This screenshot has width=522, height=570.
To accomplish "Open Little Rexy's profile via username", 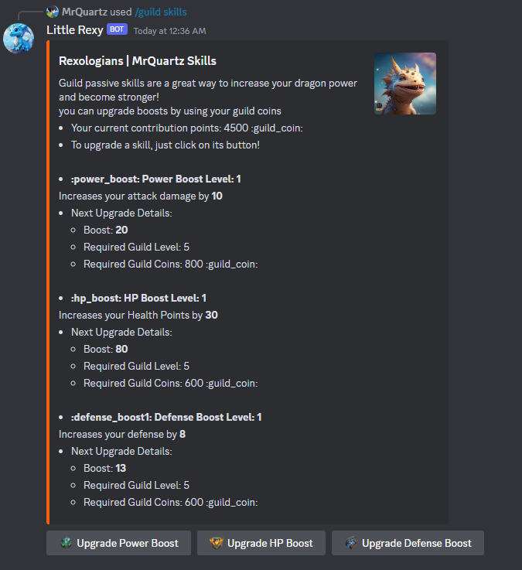I will click(75, 30).
